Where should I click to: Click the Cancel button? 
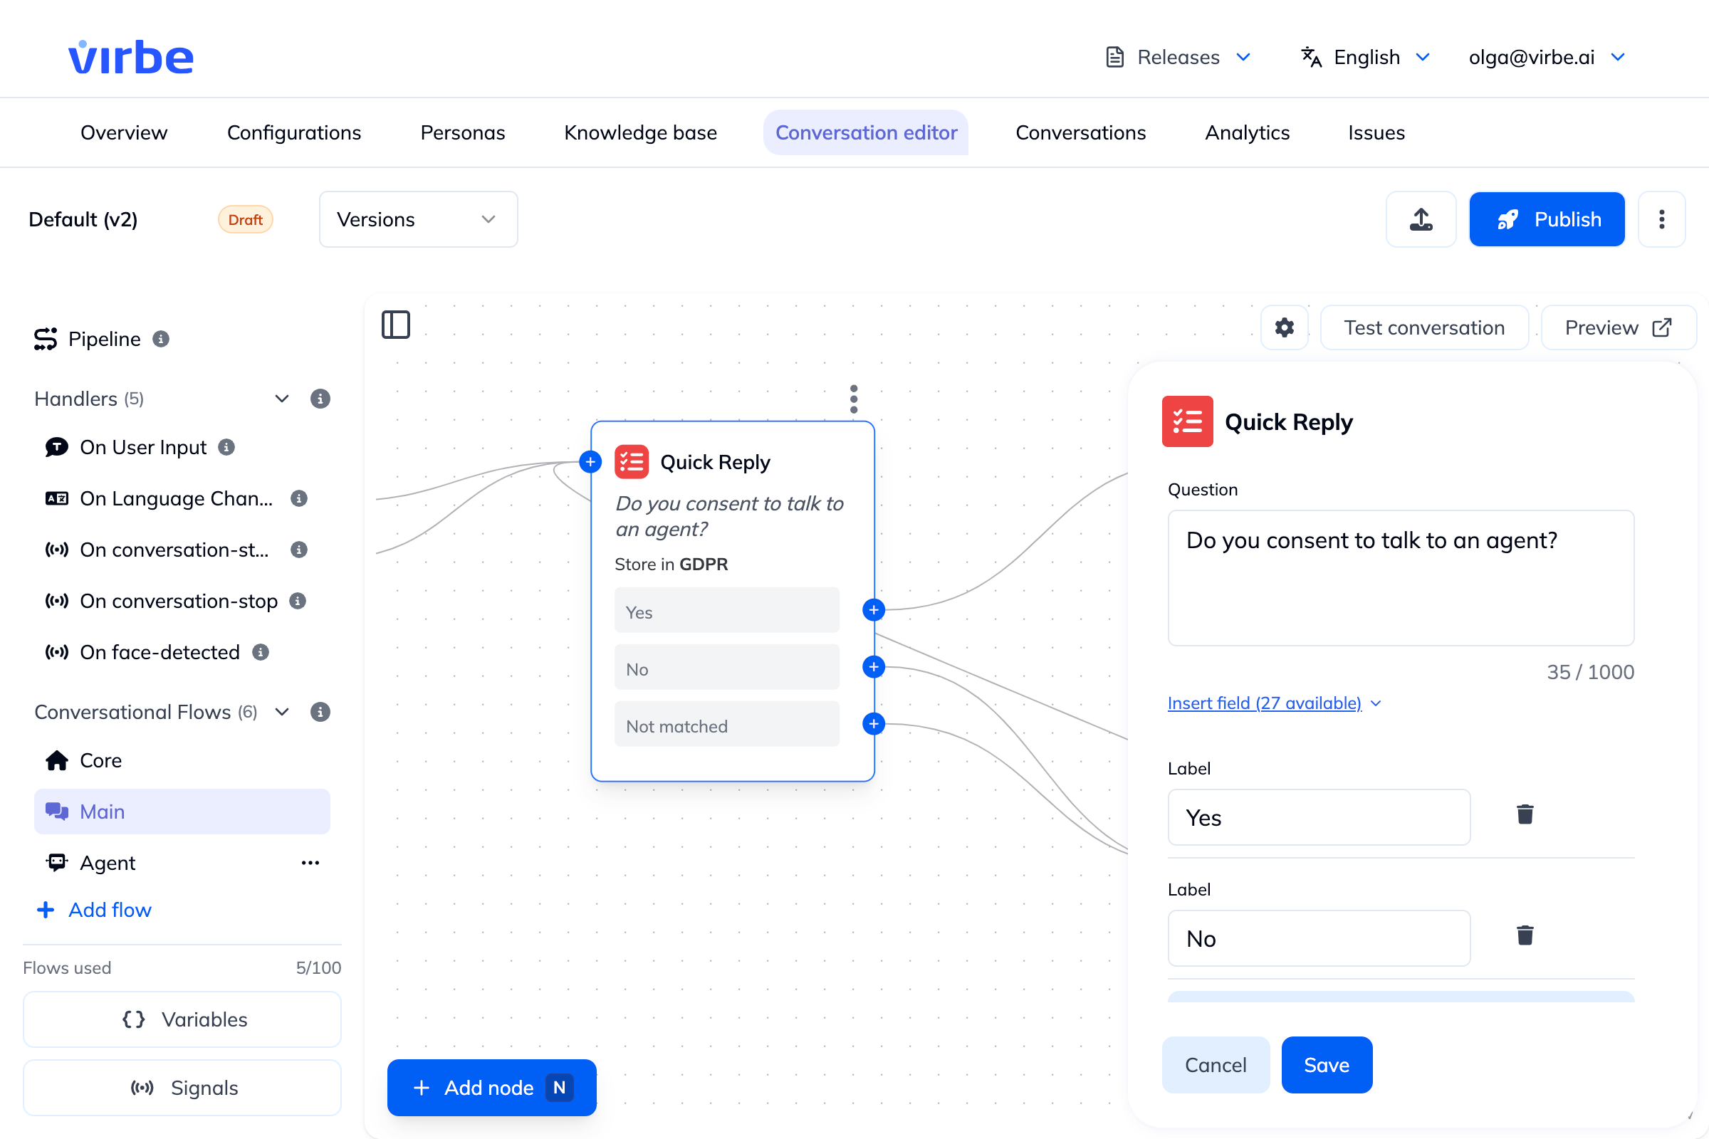pos(1216,1065)
